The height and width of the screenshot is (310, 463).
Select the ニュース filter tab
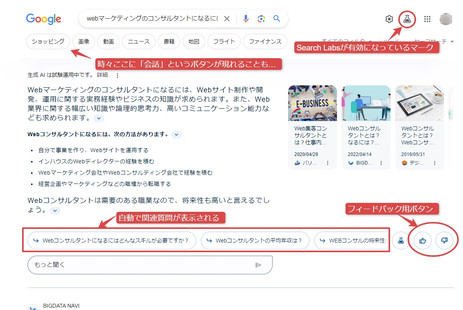coord(139,42)
